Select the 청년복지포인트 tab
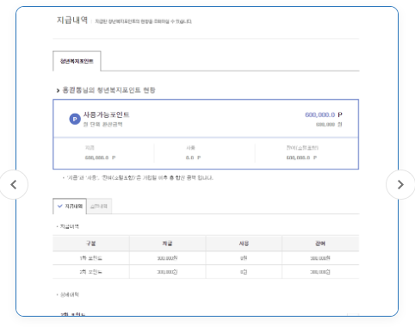Viewport: 415px width, 327px height. click(x=77, y=61)
